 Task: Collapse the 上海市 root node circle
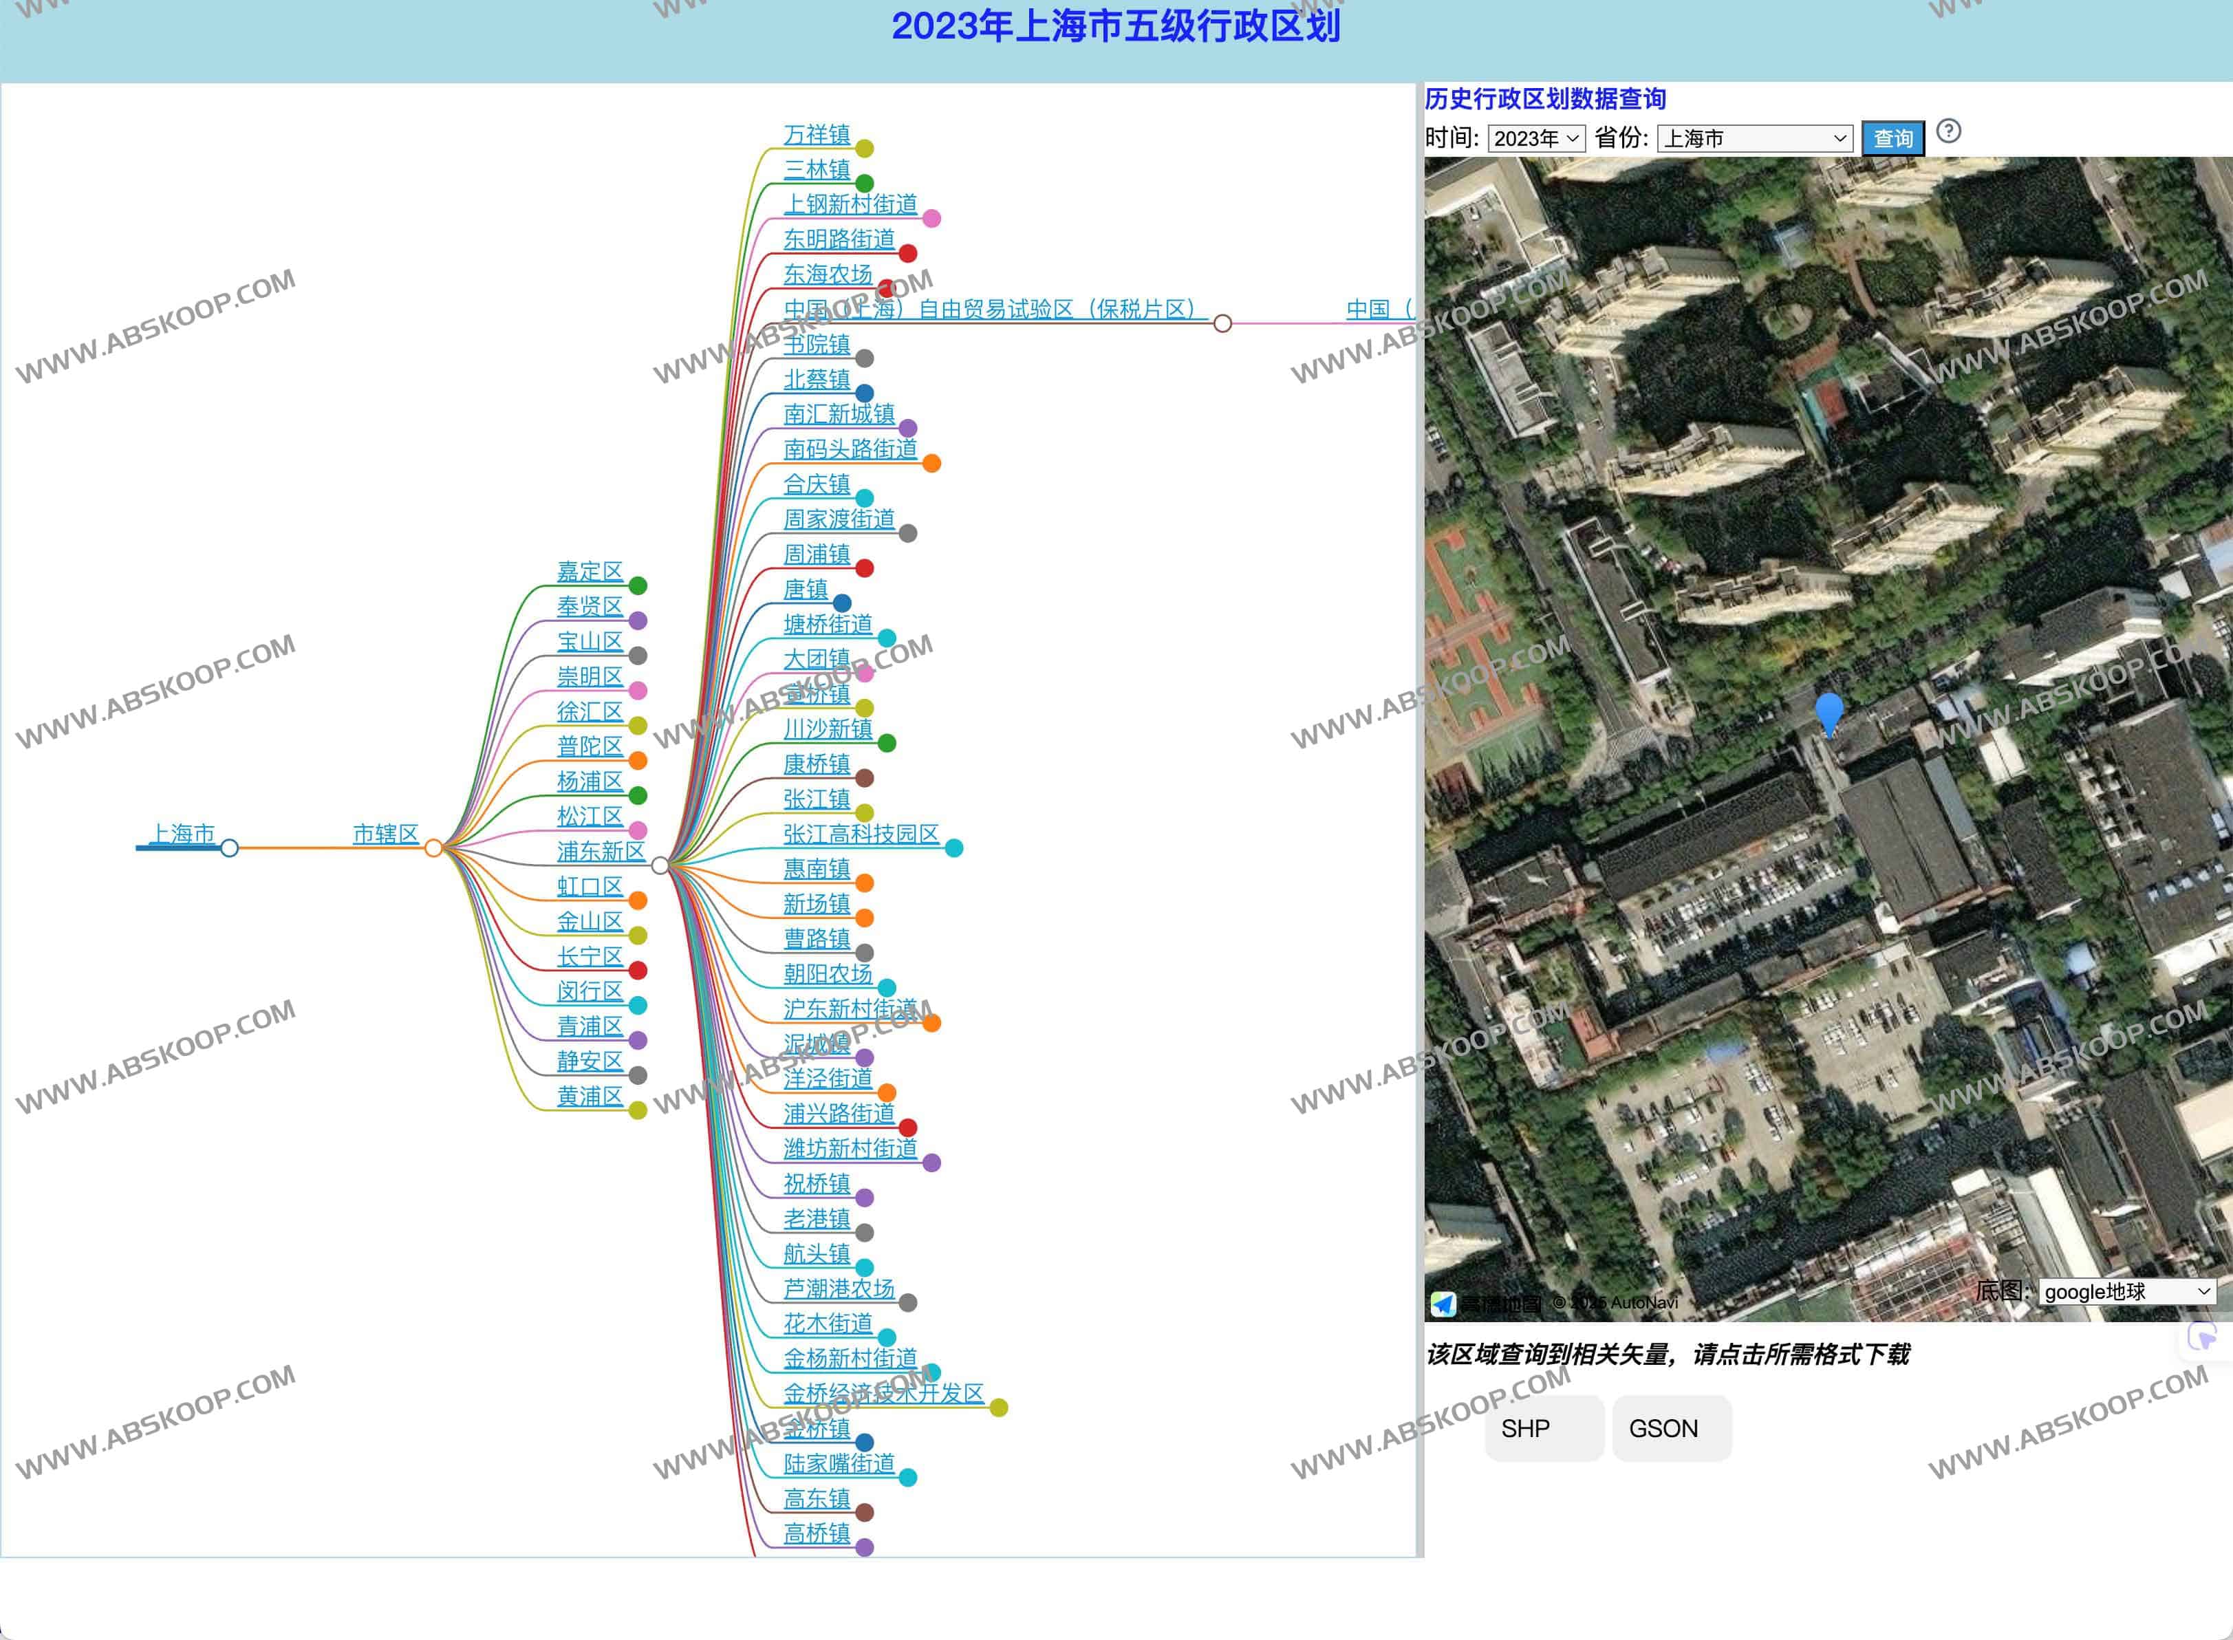(229, 848)
